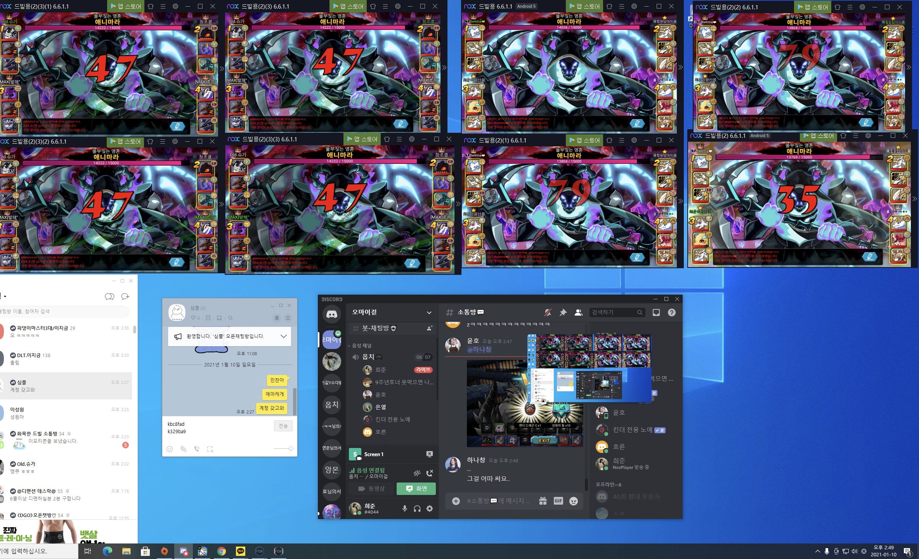
Task: Open the GIF picker in Discord
Action: [558, 501]
